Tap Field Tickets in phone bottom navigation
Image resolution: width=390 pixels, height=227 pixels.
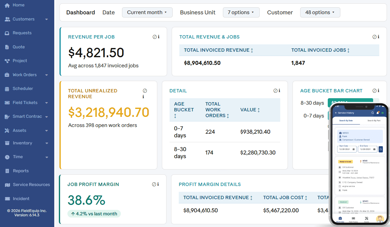tap(353, 219)
